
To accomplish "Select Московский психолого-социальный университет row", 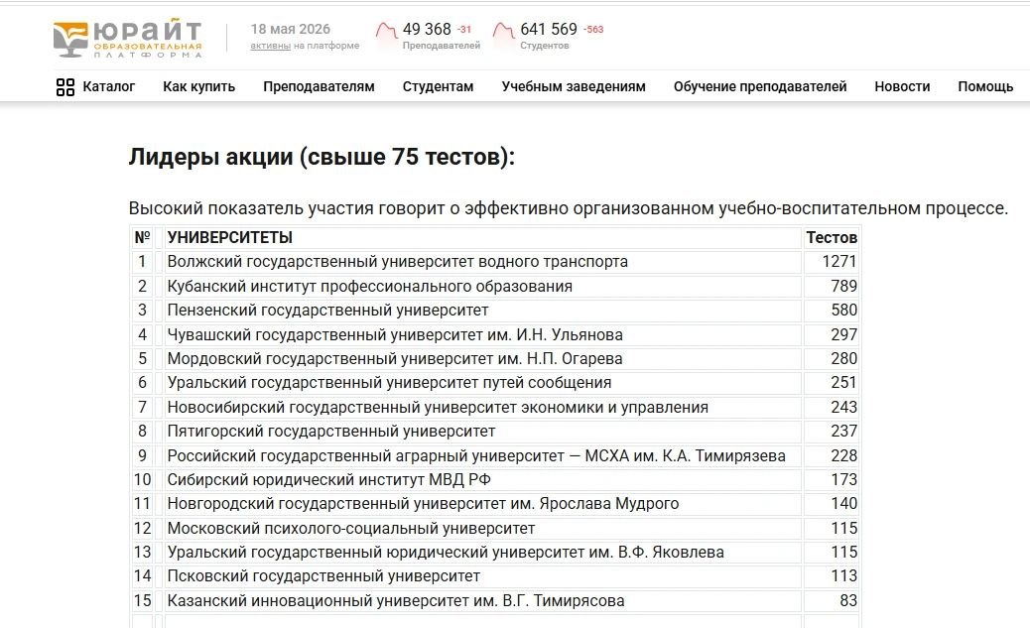I will pyautogui.click(x=351, y=528).
